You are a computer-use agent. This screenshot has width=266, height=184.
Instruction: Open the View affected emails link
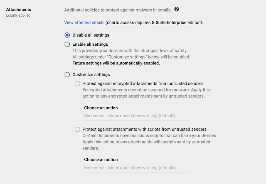[84, 22]
